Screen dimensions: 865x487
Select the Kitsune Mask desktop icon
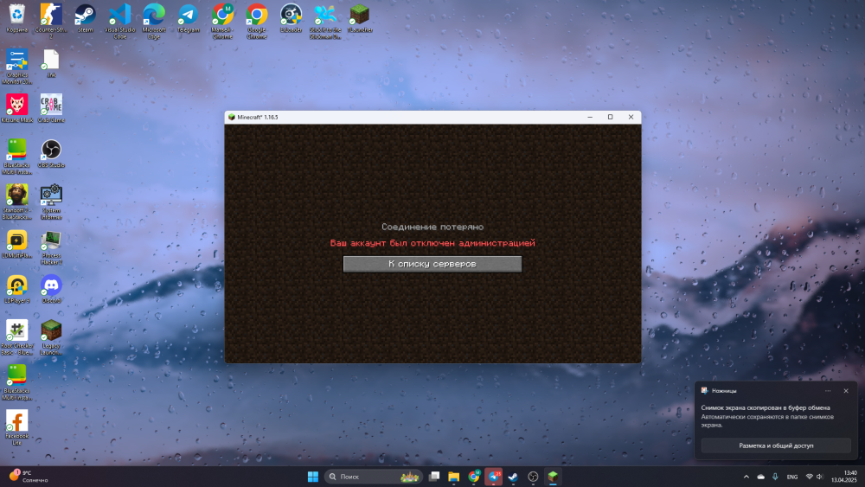(x=17, y=108)
